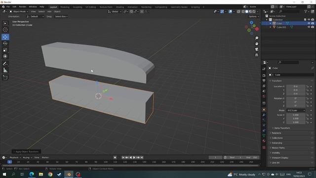Open the Output properties tab
The image size is (316, 178).
point(264,81)
